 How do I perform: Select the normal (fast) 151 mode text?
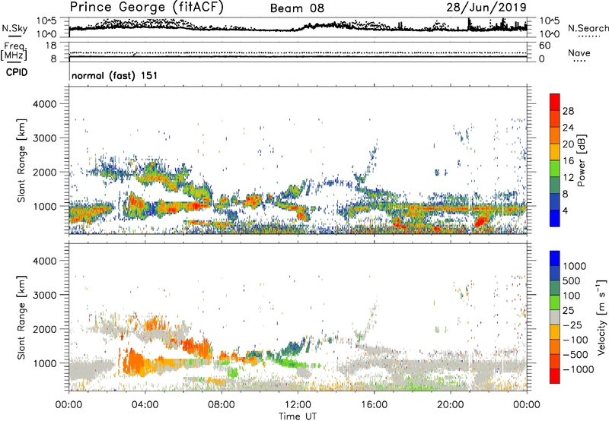[x=115, y=75]
